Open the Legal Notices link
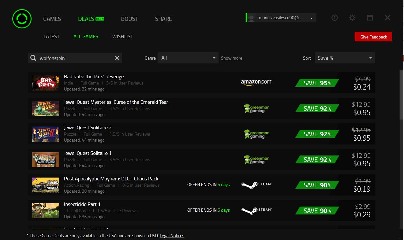Viewport: 404px width, 240px height. pos(172,236)
